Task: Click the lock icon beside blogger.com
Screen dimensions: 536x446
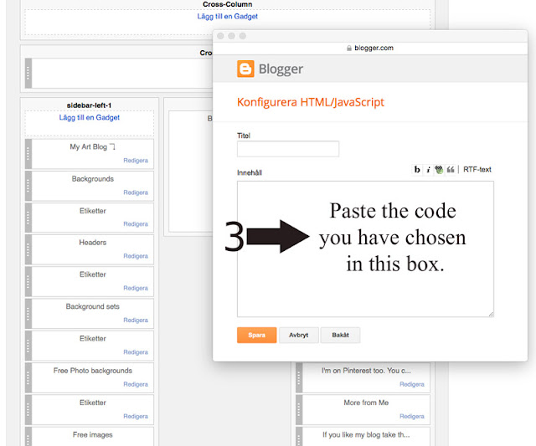Action: (x=349, y=49)
